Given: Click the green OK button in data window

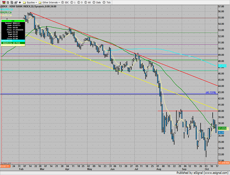Looking at the screenshot, I should 13,21.
